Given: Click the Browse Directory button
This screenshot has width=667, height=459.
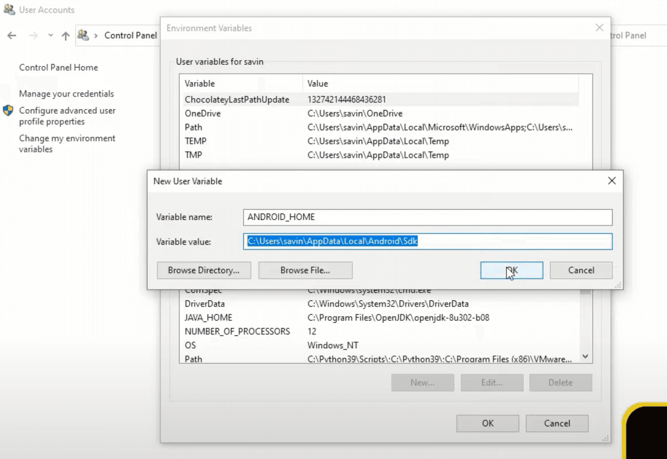Looking at the screenshot, I should coord(204,270).
